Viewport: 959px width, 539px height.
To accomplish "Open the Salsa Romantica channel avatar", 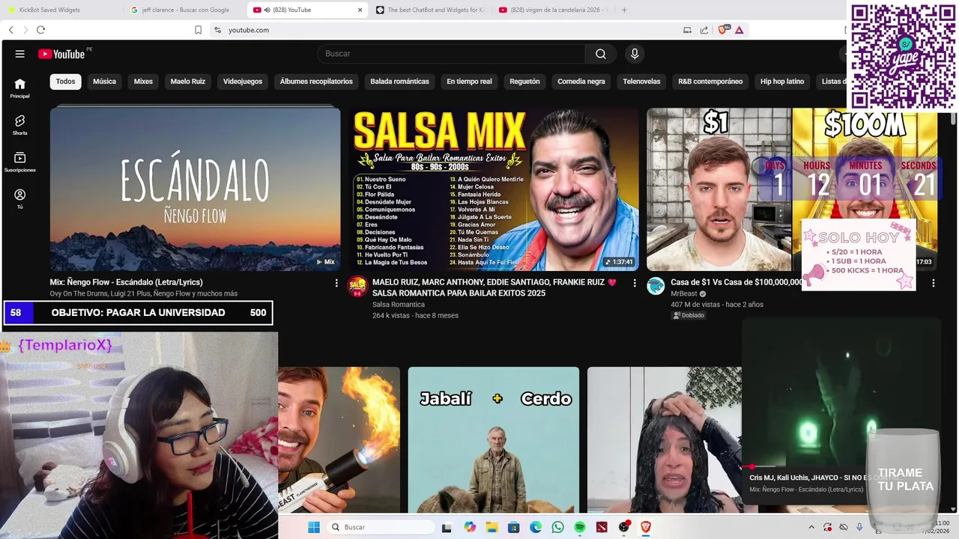I will pyautogui.click(x=358, y=287).
